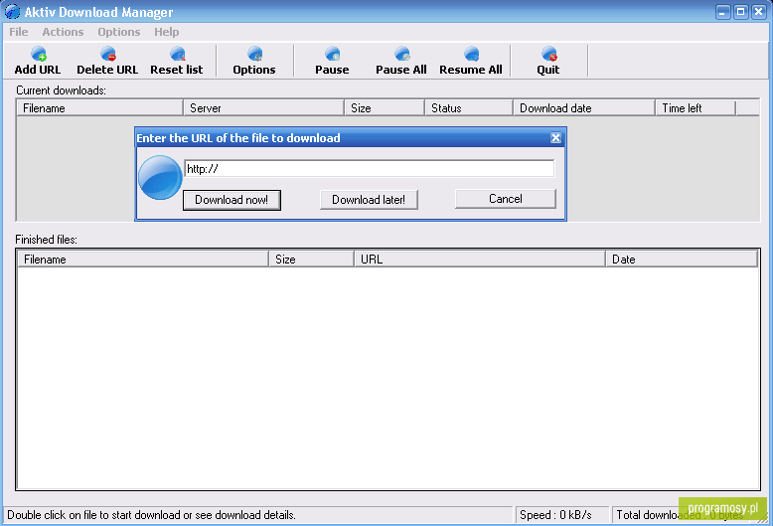Open the Options menu in menu bar
Image resolution: width=773 pixels, height=526 pixels.
tap(119, 32)
